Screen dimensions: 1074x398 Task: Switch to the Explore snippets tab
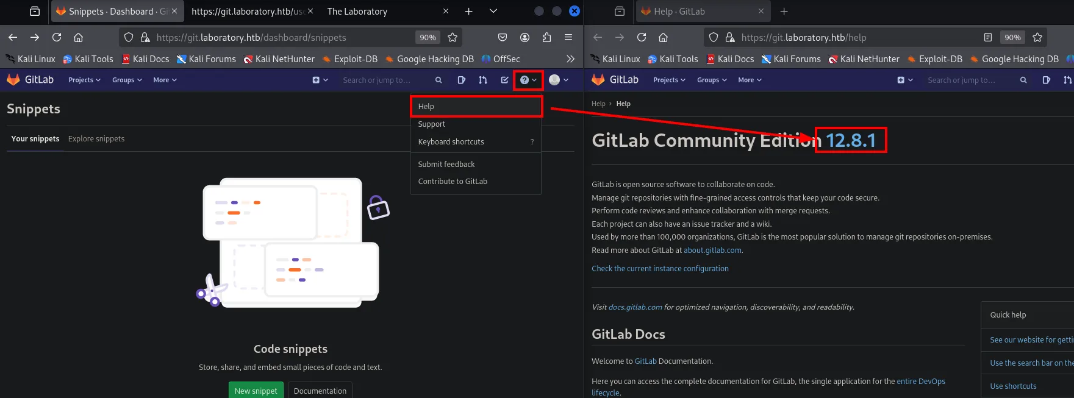[96, 139]
